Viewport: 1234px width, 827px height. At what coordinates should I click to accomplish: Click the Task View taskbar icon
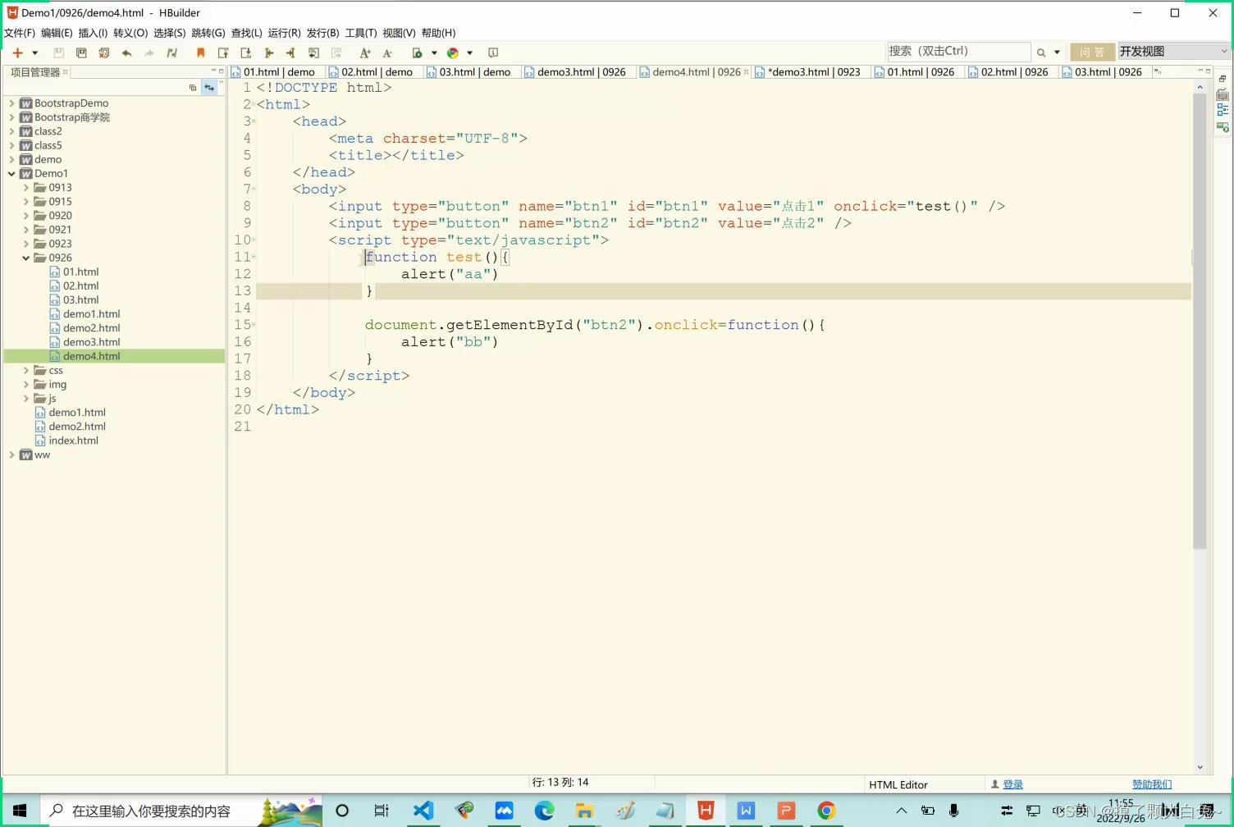(x=382, y=811)
